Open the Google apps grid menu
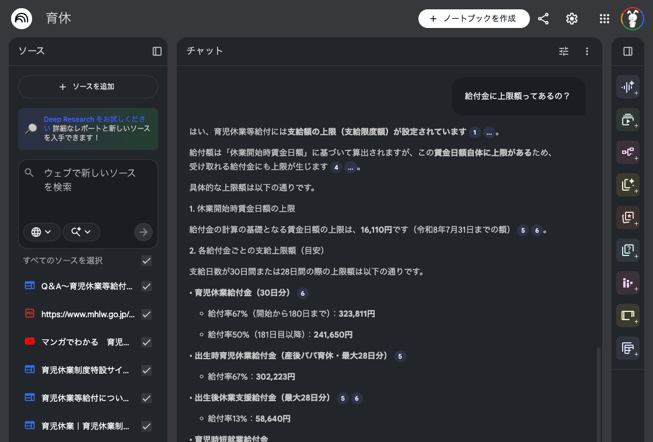The image size is (653, 442). click(604, 18)
